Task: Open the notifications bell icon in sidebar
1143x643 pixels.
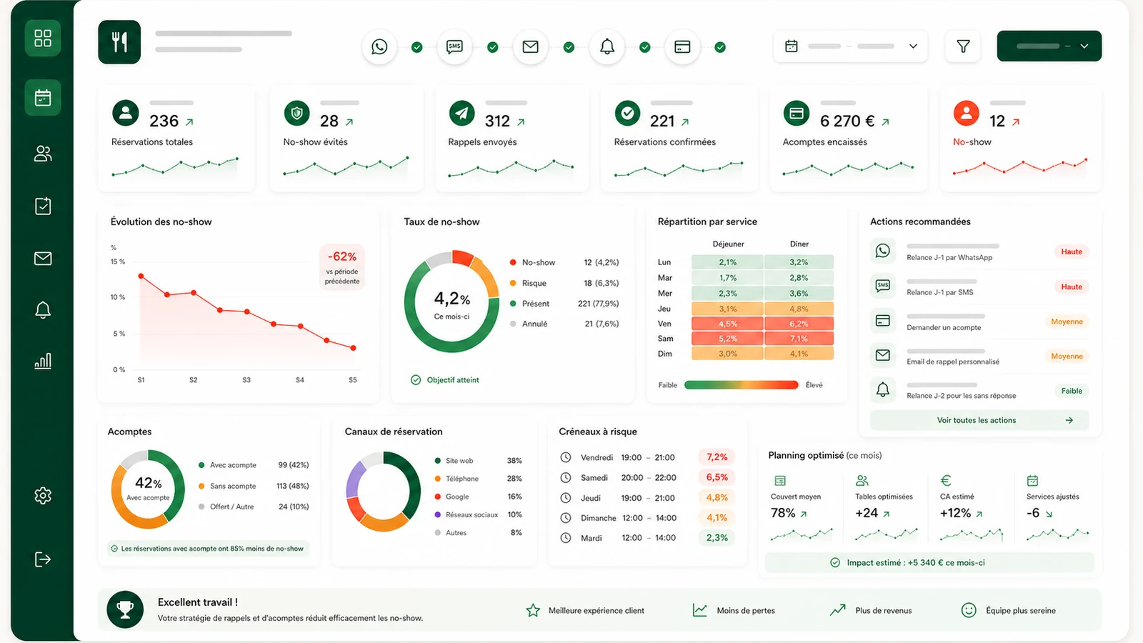Action: pyautogui.click(x=43, y=309)
